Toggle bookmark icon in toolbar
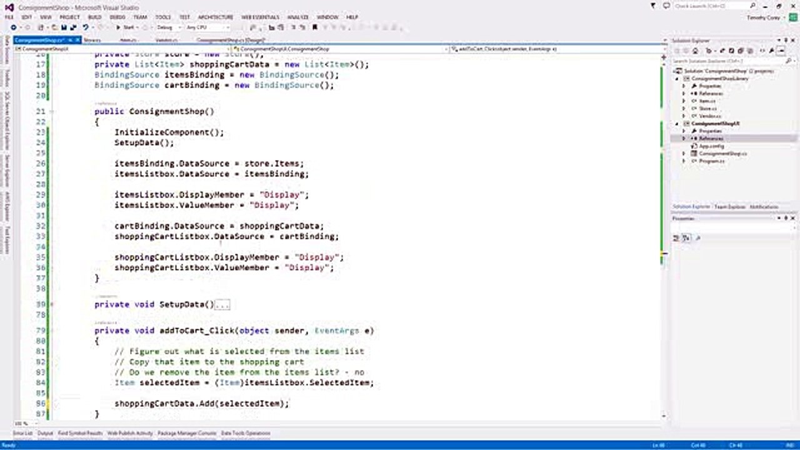 click(315, 27)
